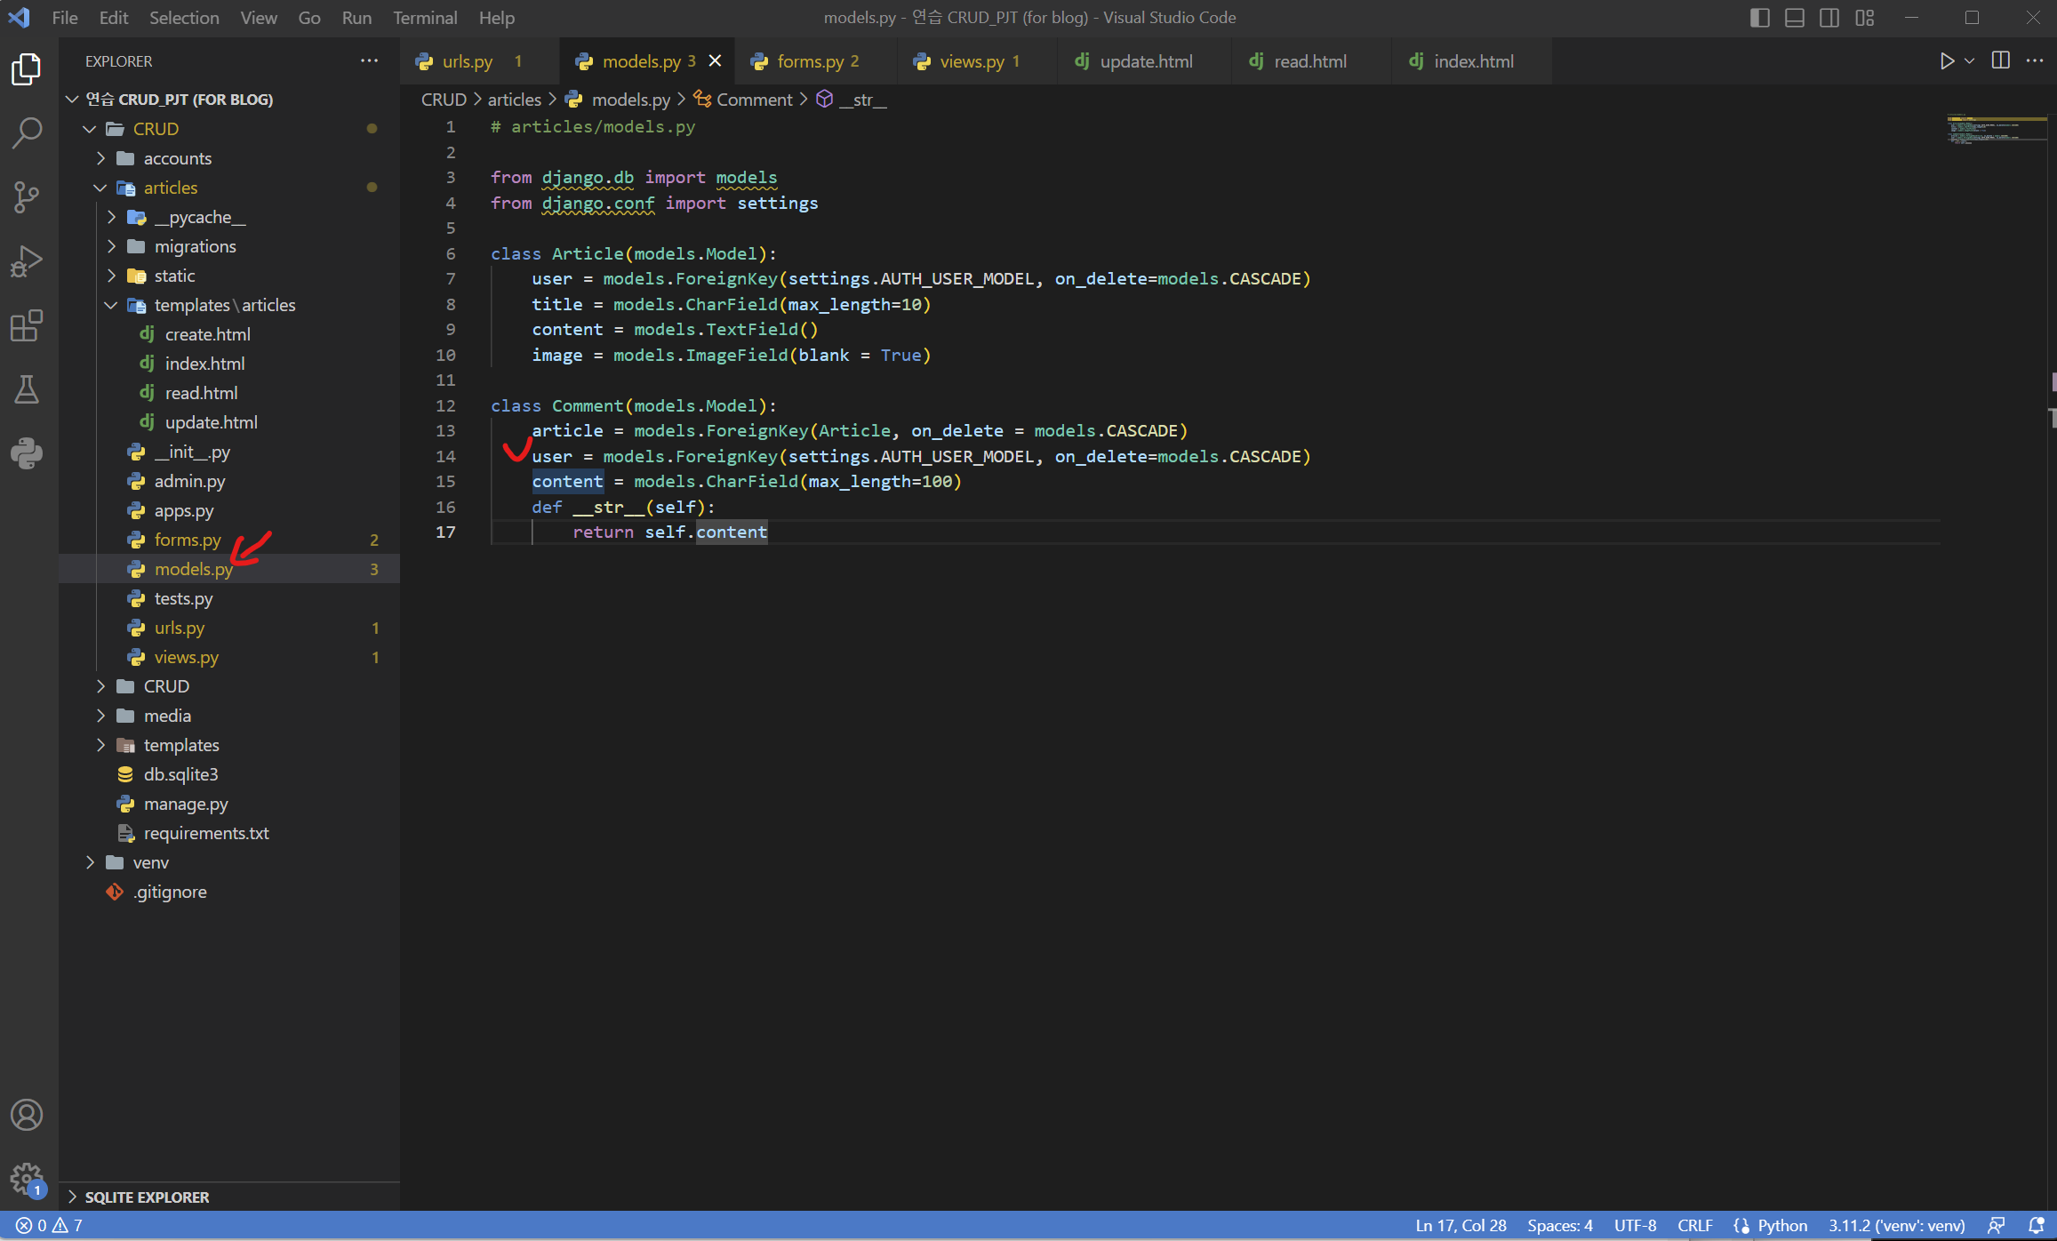Open the Testing flask view
The image size is (2057, 1241).
[x=27, y=389]
